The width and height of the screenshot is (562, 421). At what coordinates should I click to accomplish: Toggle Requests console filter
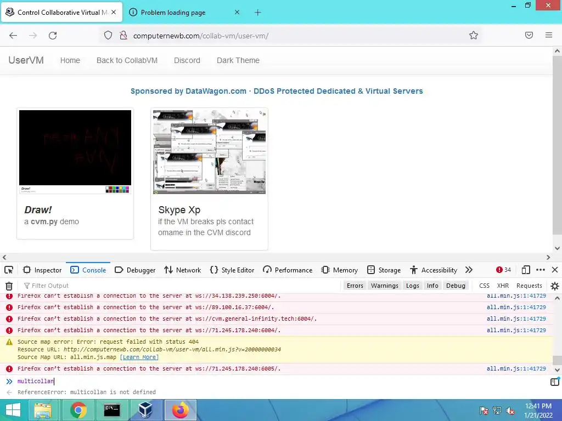[x=529, y=286]
